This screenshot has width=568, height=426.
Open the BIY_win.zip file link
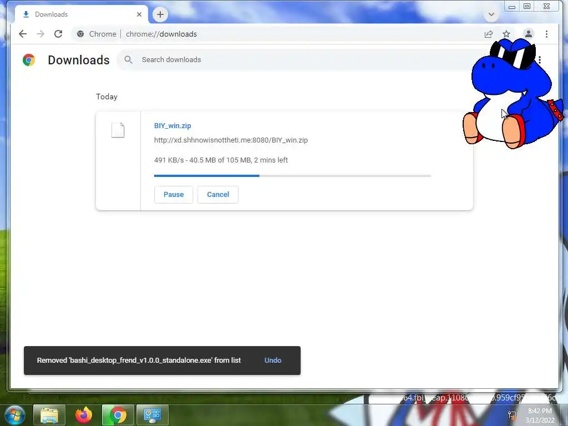[x=173, y=126]
